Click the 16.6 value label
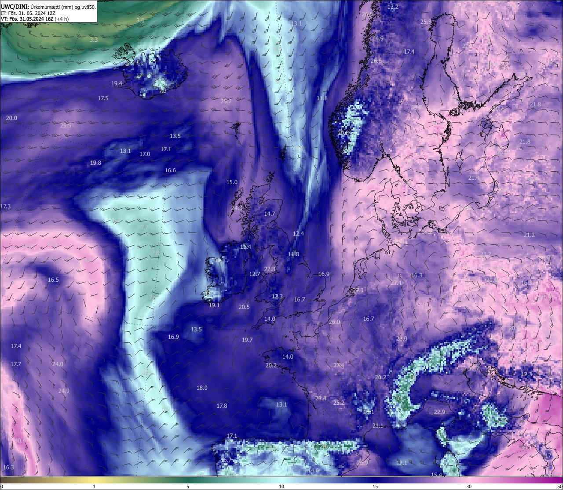 pyautogui.click(x=170, y=170)
